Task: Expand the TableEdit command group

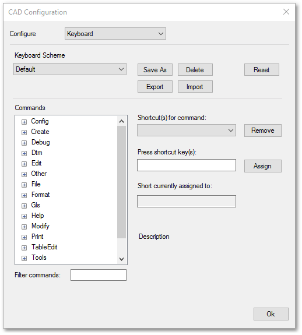Action: tap(24, 248)
